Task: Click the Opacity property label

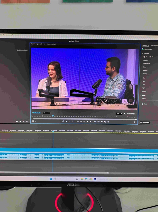Action: (145, 74)
